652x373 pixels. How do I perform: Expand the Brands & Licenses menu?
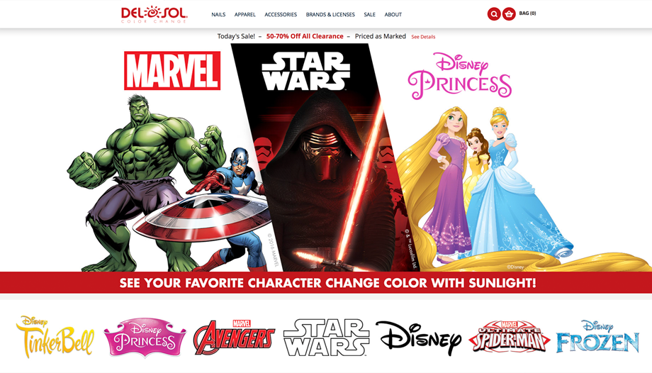click(330, 15)
